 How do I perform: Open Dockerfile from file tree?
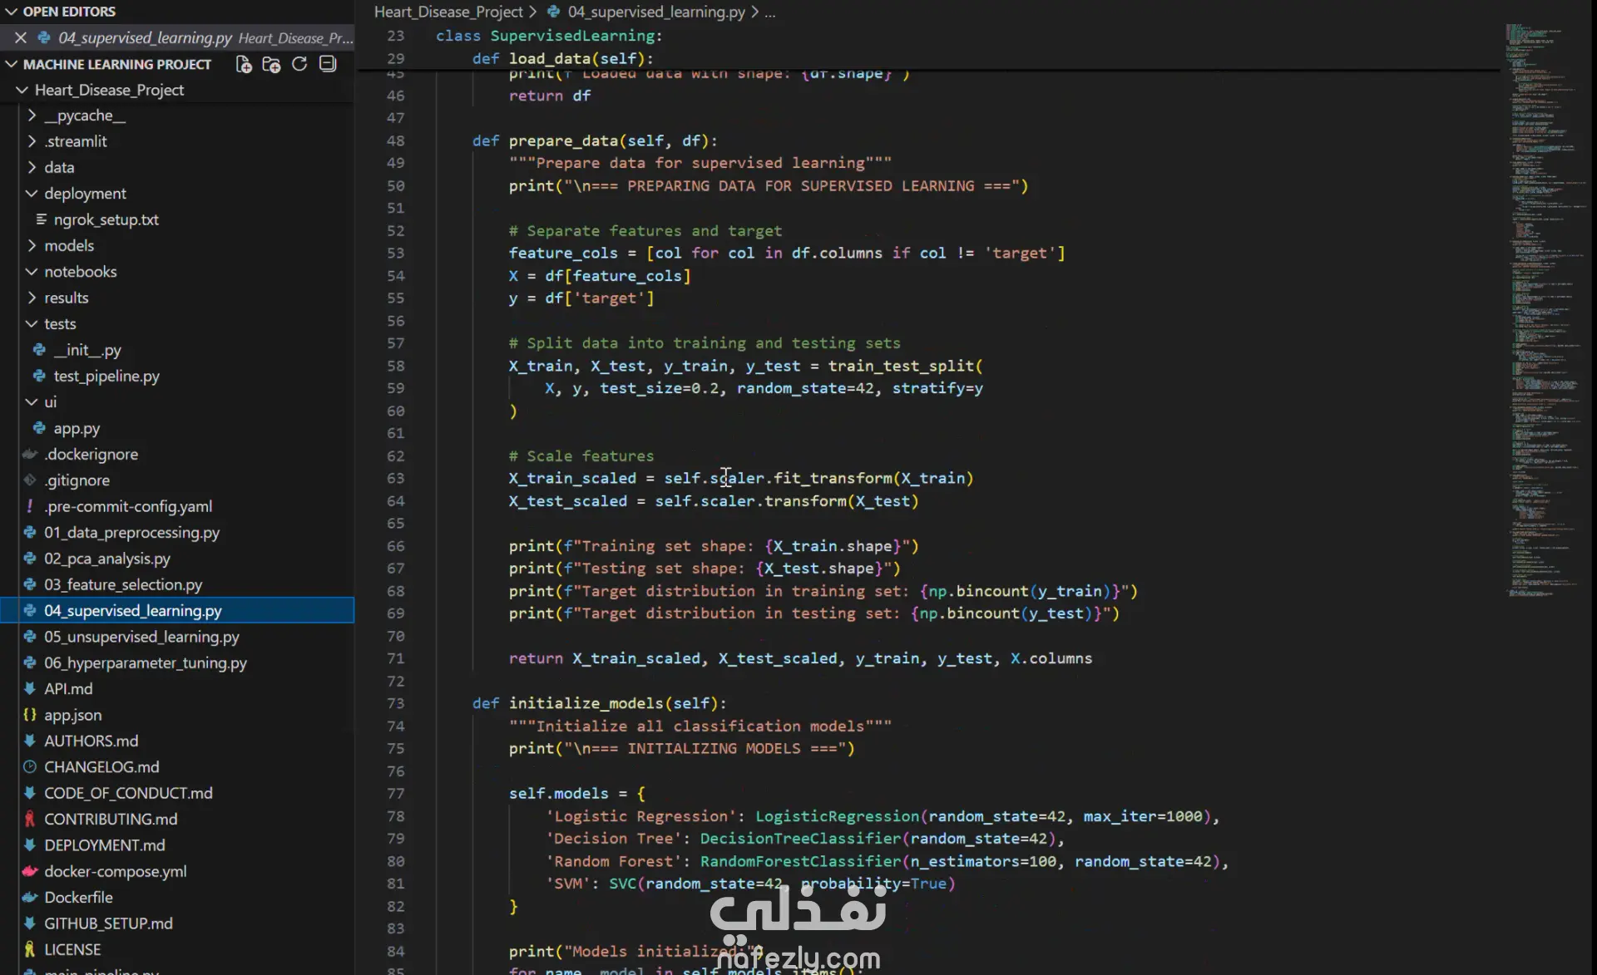78,897
